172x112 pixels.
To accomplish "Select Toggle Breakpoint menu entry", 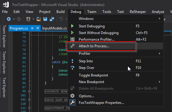I will (x=116, y=75).
